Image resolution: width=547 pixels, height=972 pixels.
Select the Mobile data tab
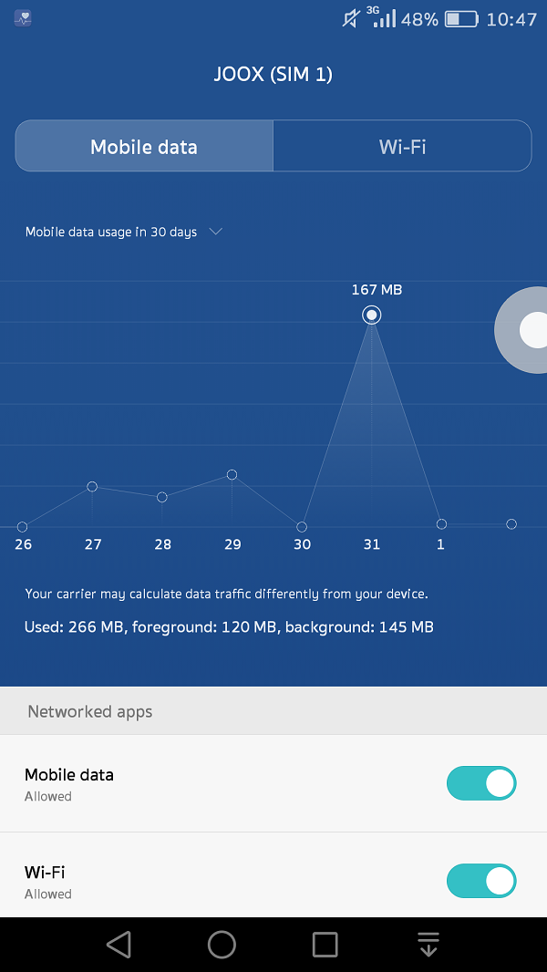(x=144, y=146)
